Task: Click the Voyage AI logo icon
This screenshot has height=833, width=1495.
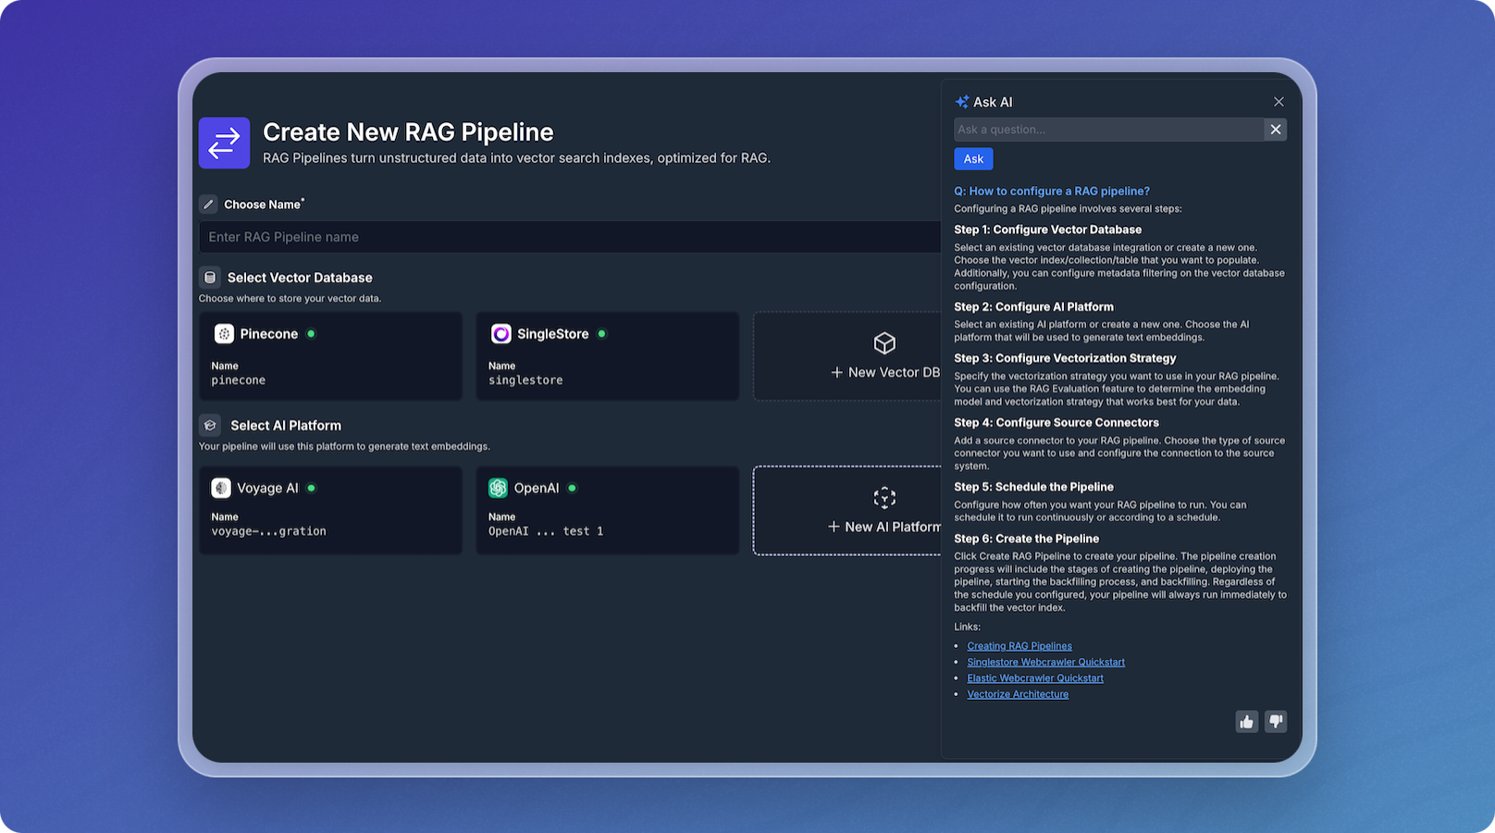Action: 221,488
